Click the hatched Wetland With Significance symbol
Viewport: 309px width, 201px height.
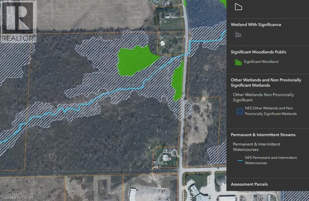point(238,34)
